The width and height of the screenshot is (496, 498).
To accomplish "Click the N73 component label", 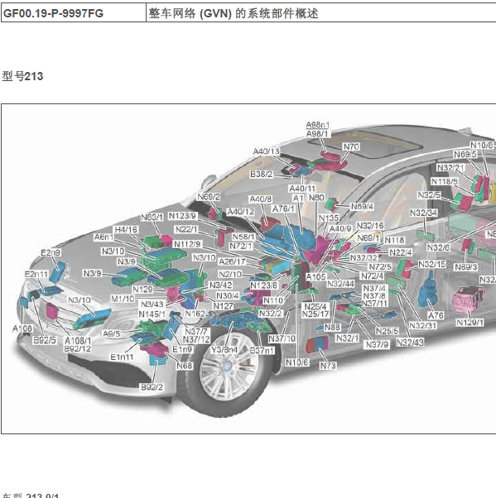I will 328,366.
